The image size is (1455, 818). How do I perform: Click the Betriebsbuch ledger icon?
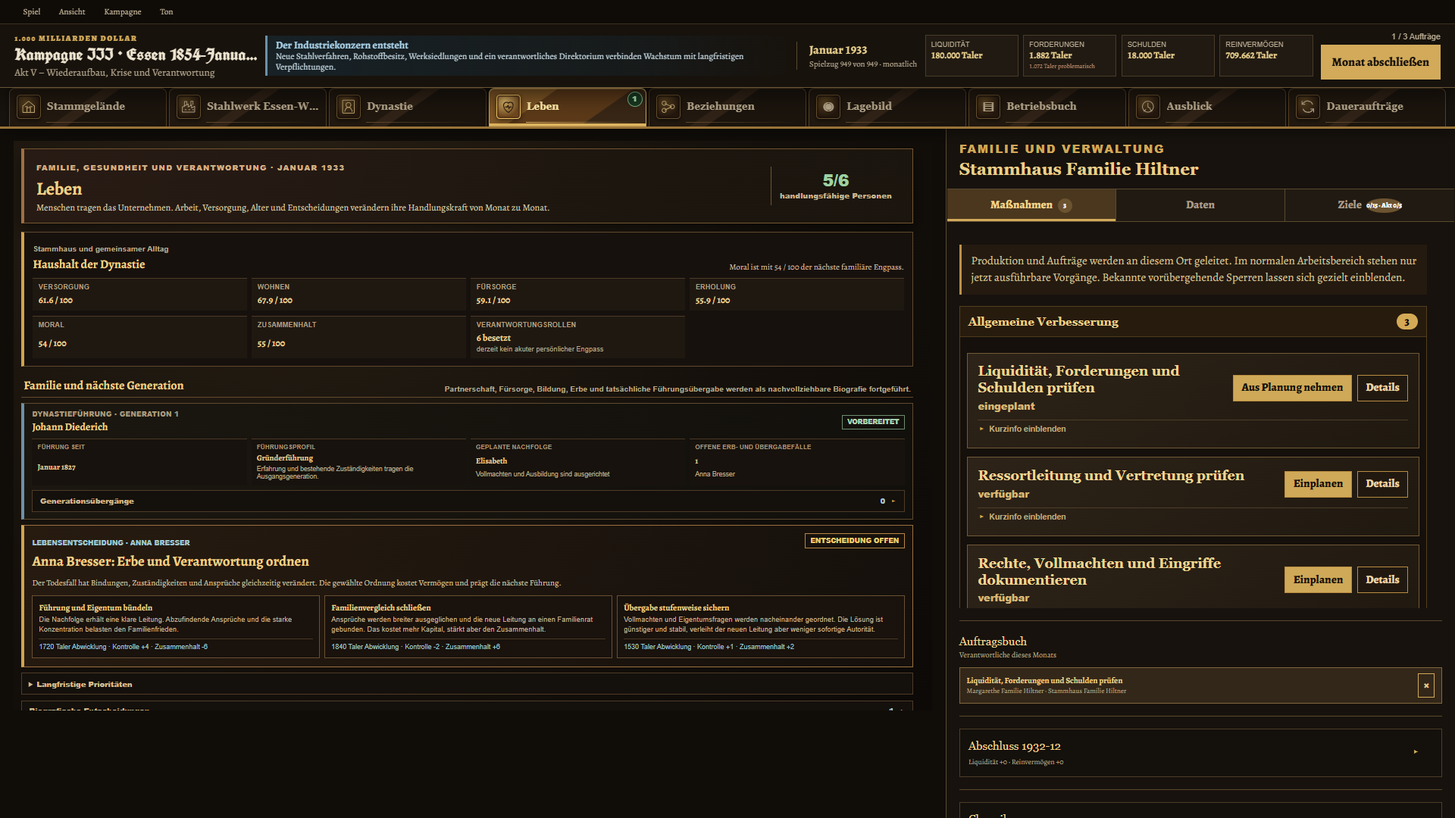pos(988,107)
